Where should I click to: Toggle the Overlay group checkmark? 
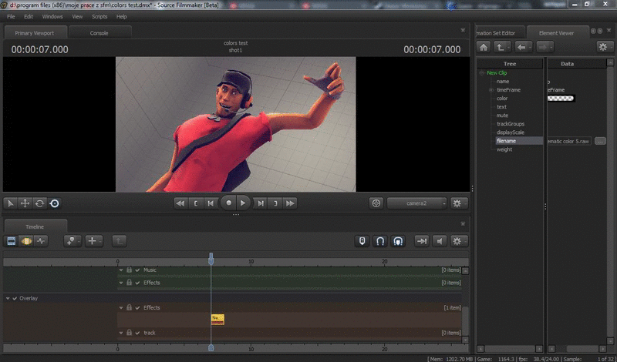15,298
